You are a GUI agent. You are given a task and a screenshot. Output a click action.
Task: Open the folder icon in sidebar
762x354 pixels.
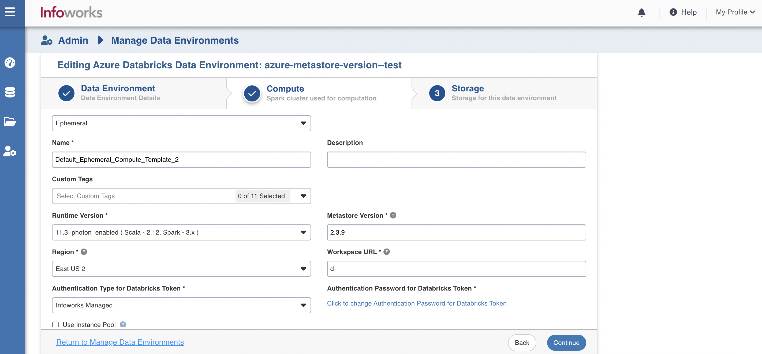tap(10, 122)
